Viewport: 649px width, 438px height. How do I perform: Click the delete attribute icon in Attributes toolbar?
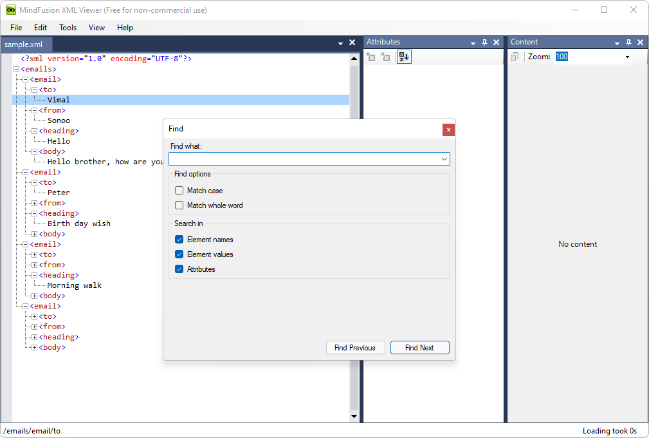(385, 57)
